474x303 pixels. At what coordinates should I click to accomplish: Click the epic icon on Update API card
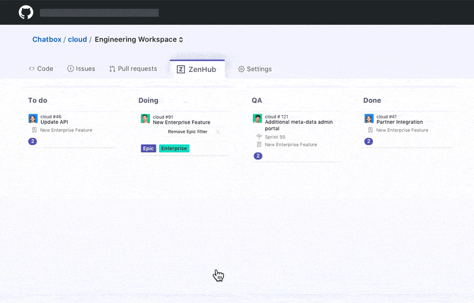point(34,130)
